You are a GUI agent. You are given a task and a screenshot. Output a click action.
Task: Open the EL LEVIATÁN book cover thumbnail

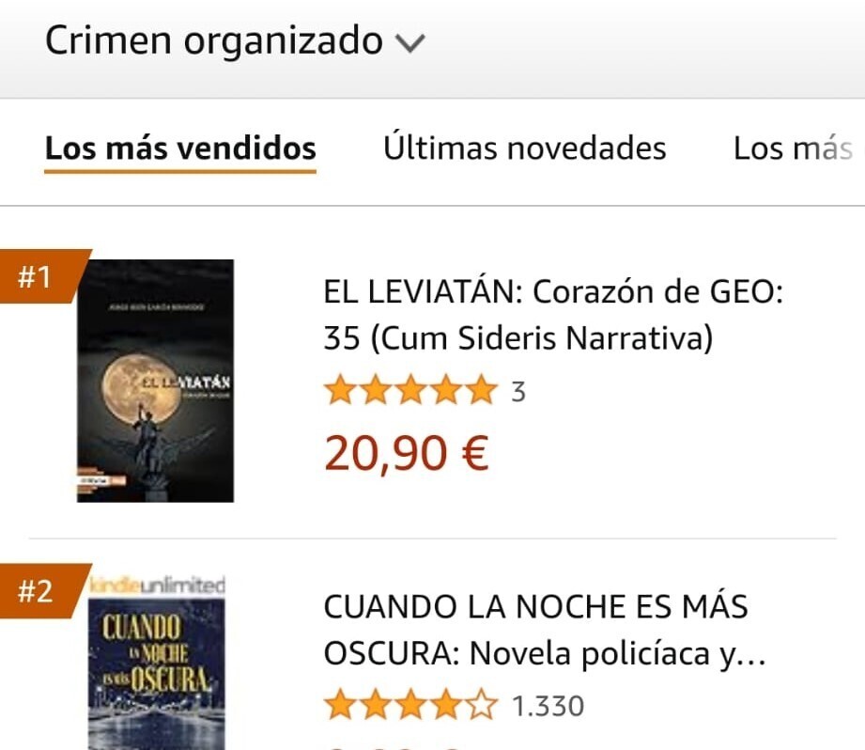155,381
